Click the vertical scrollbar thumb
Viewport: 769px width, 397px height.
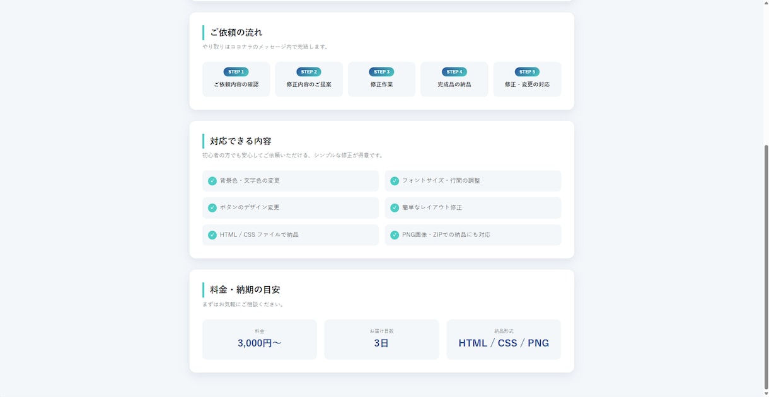pyautogui.click(x=766, y=267)
